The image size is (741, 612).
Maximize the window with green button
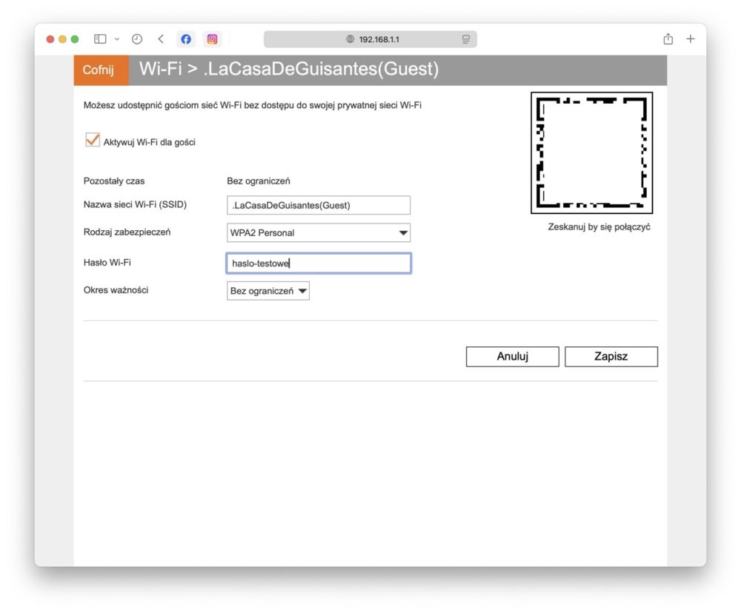click(75, 39)
